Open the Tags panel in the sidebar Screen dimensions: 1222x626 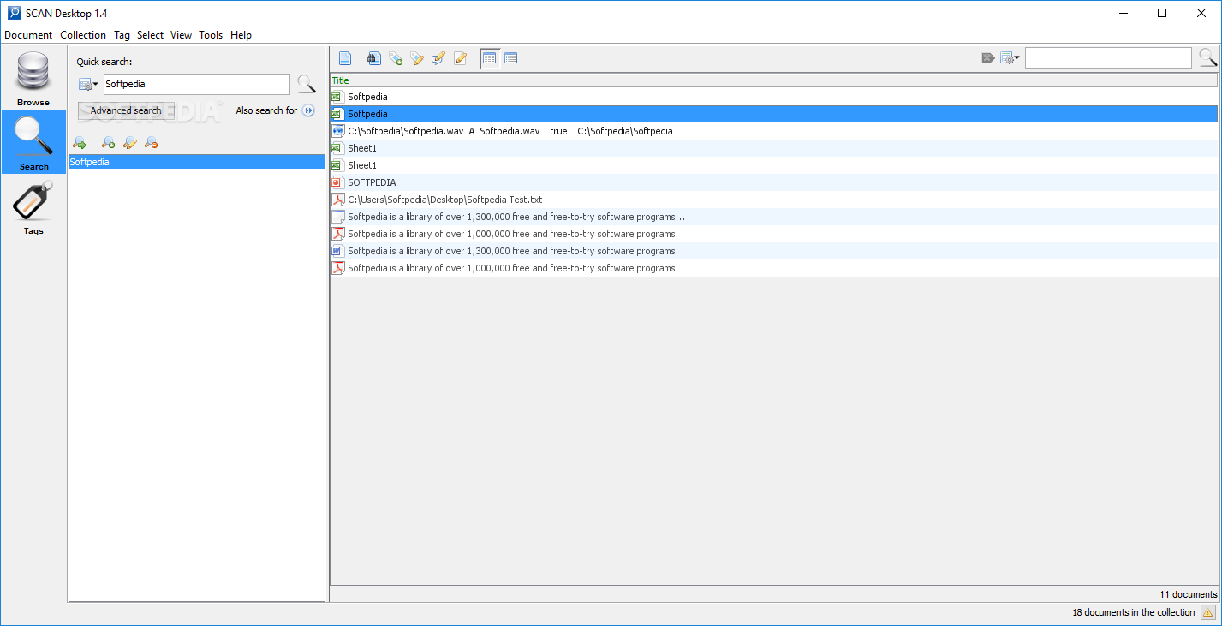click(33, 207)
